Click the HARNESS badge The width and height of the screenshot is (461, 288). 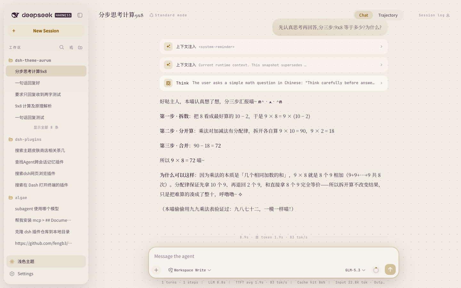click(x=63, y=15)
